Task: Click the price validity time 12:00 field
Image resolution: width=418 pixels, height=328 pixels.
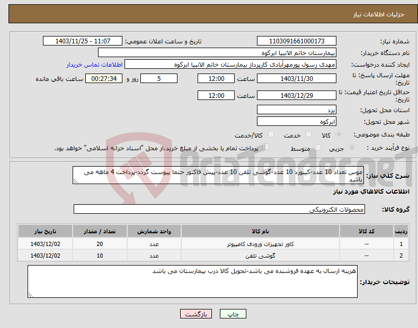Action: [216, 95]
